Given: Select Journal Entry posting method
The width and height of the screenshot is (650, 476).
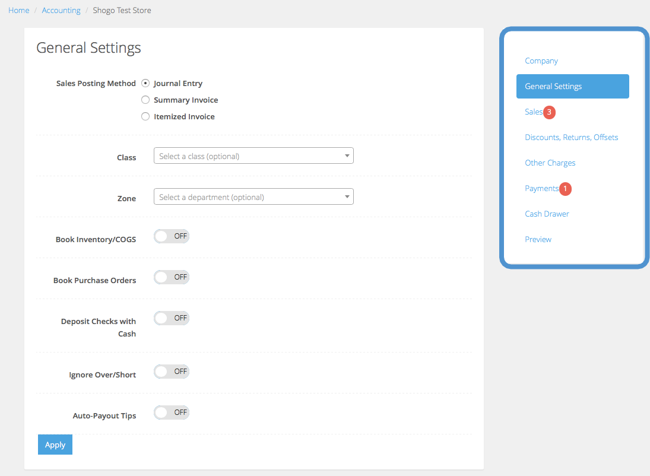Looking at the screenshot, I should 145,84.
